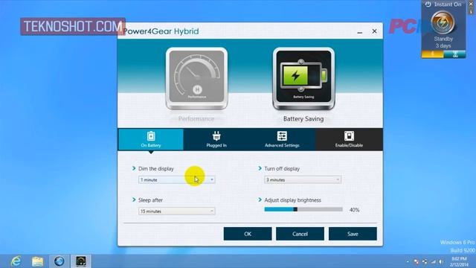Close the Power4Gear Hybrid window

click(375, 31)
